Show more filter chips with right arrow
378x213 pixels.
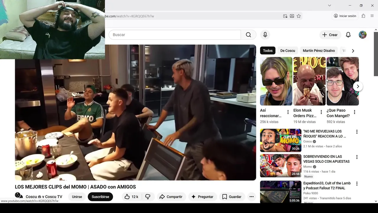pos(353,51)
